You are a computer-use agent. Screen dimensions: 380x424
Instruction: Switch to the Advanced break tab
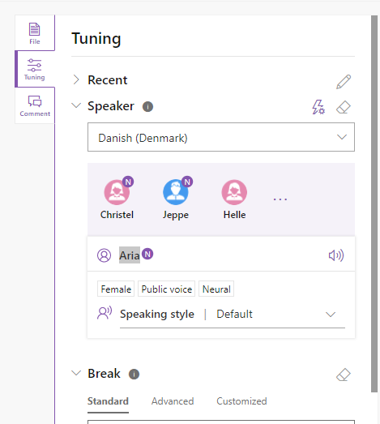tap(173, 401)
